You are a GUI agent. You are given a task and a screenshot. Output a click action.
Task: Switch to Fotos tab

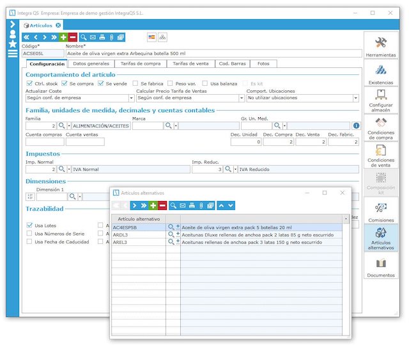pyautogui.click(x=263, y=63)
